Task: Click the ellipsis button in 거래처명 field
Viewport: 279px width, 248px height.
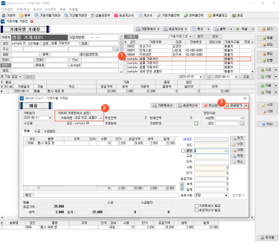Action: click(100, 118)
